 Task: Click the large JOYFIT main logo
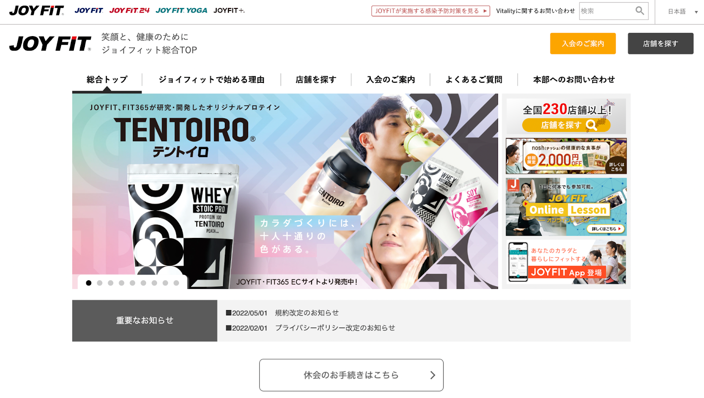coord(50,44)
